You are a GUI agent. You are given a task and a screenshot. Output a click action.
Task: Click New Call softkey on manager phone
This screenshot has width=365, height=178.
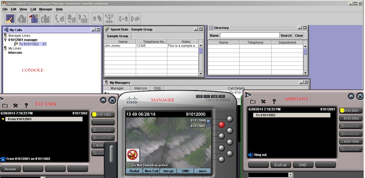[x=151, y=171]
